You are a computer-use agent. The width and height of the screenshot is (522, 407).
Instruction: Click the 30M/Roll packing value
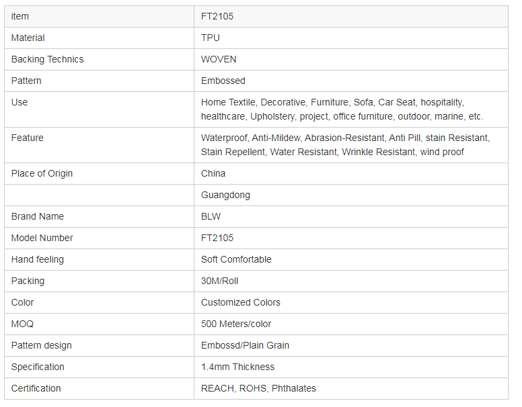click(219, 281)
